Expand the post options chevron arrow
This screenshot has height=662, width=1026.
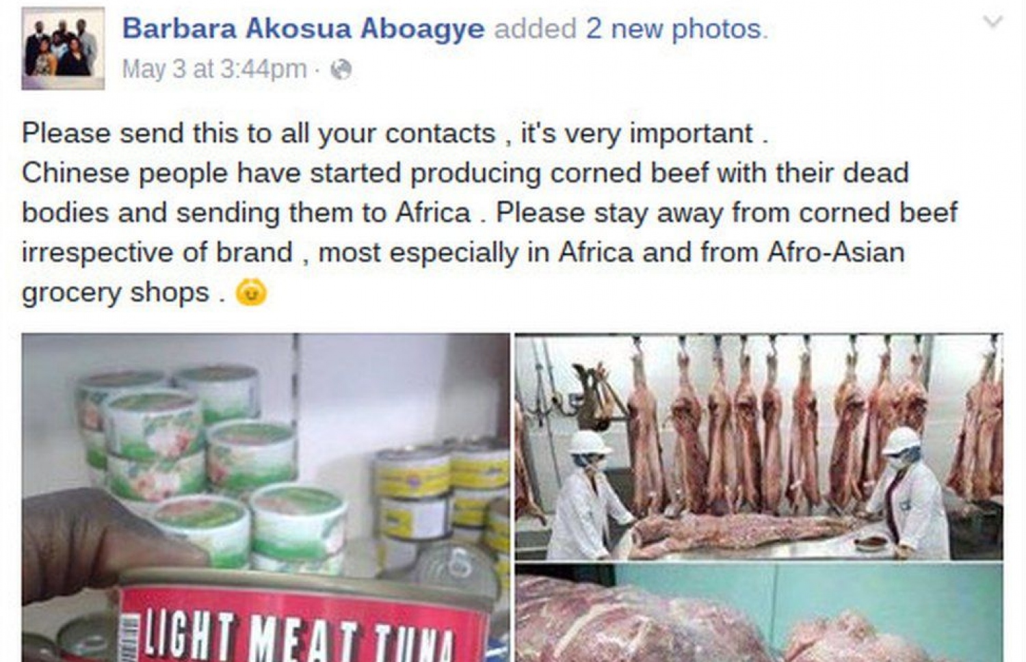click(992, 23)
